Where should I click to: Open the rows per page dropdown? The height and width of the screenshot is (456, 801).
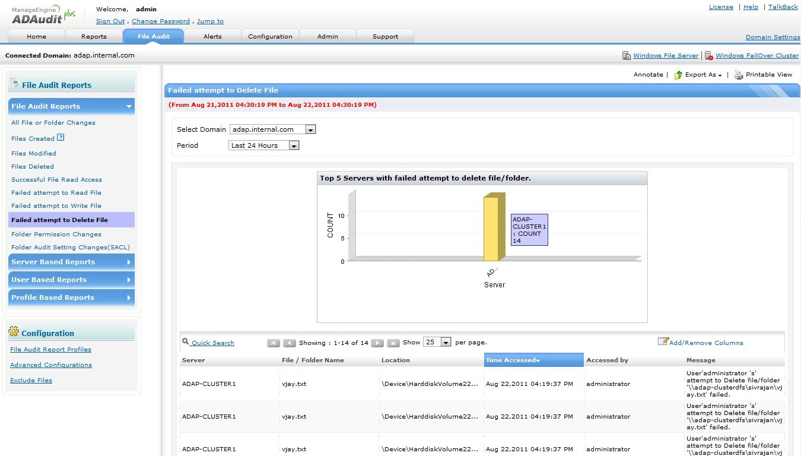click(445, 343)
